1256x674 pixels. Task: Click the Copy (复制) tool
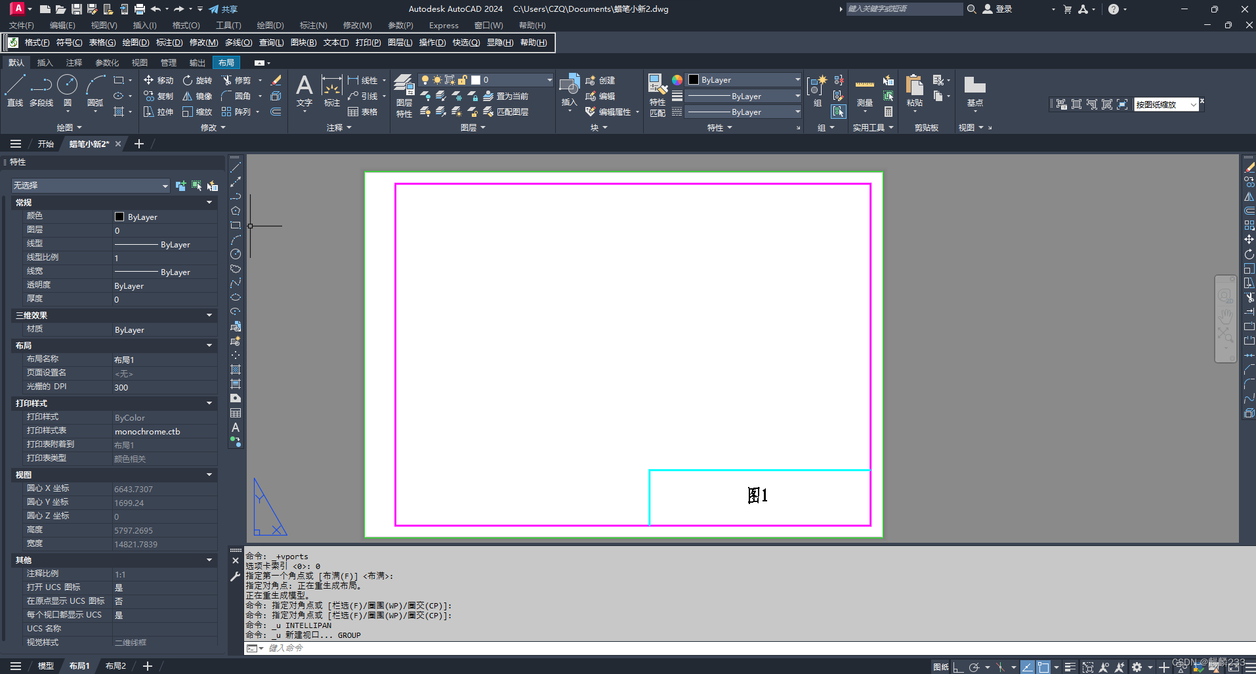coord(158,96)
